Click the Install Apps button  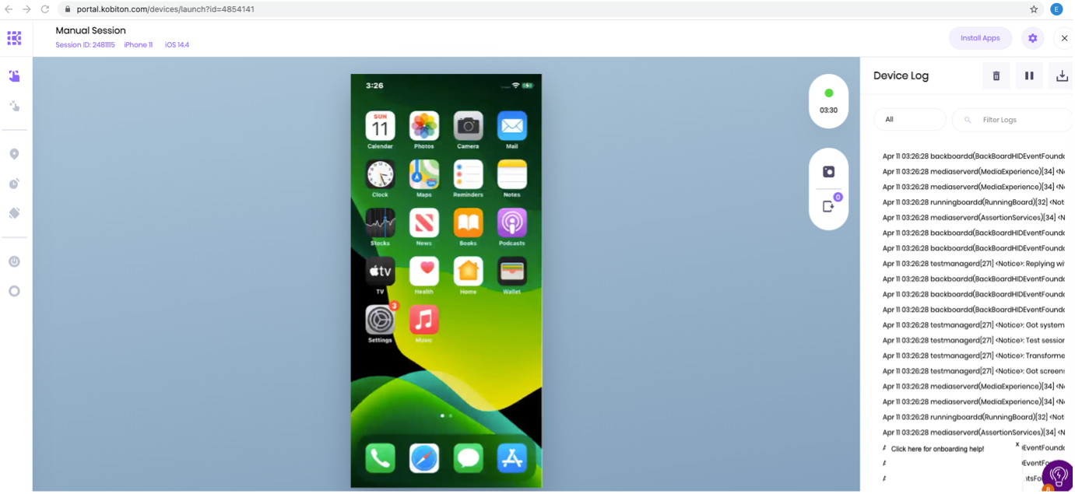[980, 38]
